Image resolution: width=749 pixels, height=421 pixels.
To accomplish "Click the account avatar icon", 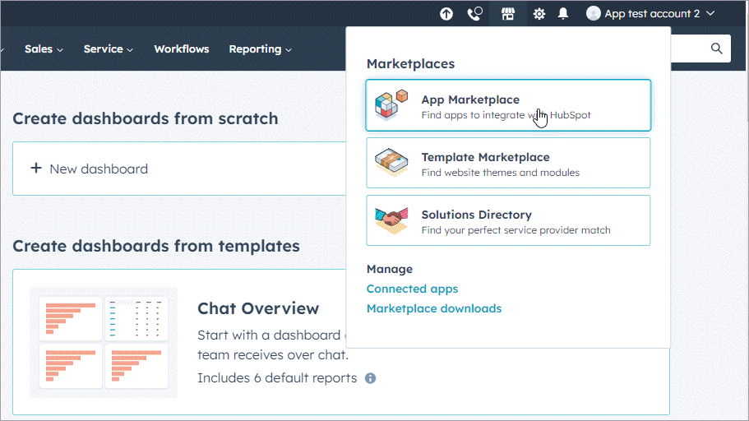I will point(594,13).
